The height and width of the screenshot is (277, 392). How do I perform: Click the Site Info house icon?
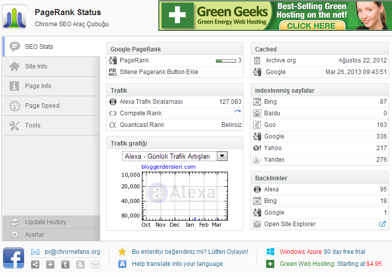(x=15, y=66)
